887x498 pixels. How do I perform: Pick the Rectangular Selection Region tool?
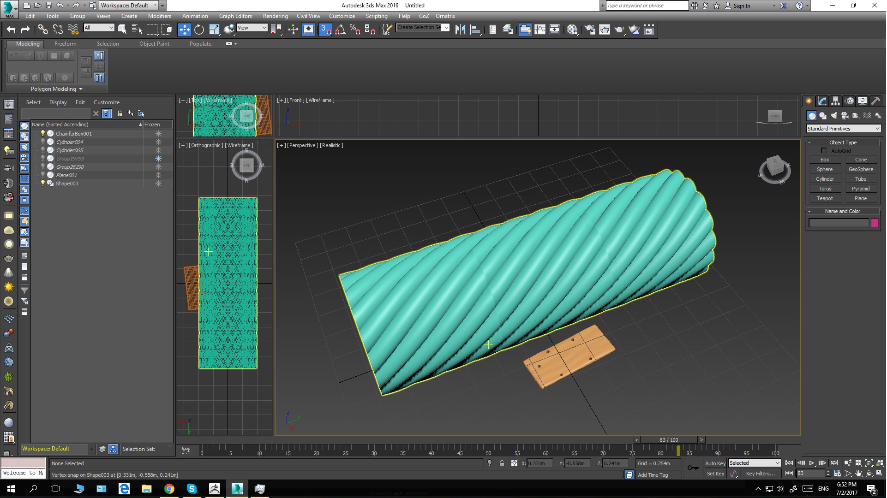(152, 30)
